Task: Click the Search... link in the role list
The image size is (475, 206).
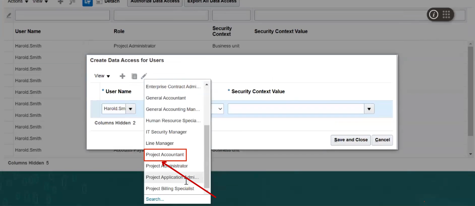Action: pos(155,199)
